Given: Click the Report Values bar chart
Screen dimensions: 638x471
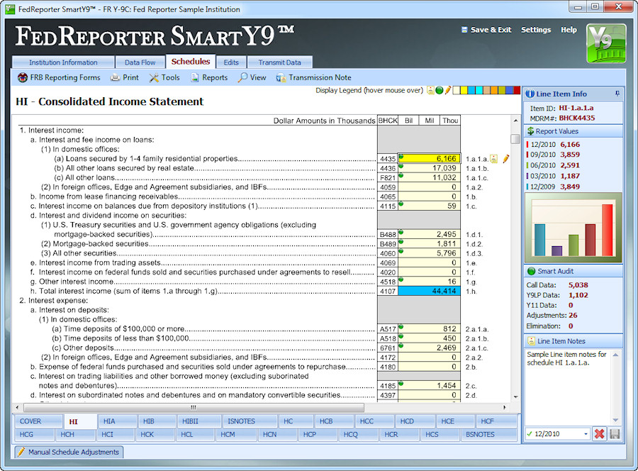Looking at the screenshot, I should point(573,228).
